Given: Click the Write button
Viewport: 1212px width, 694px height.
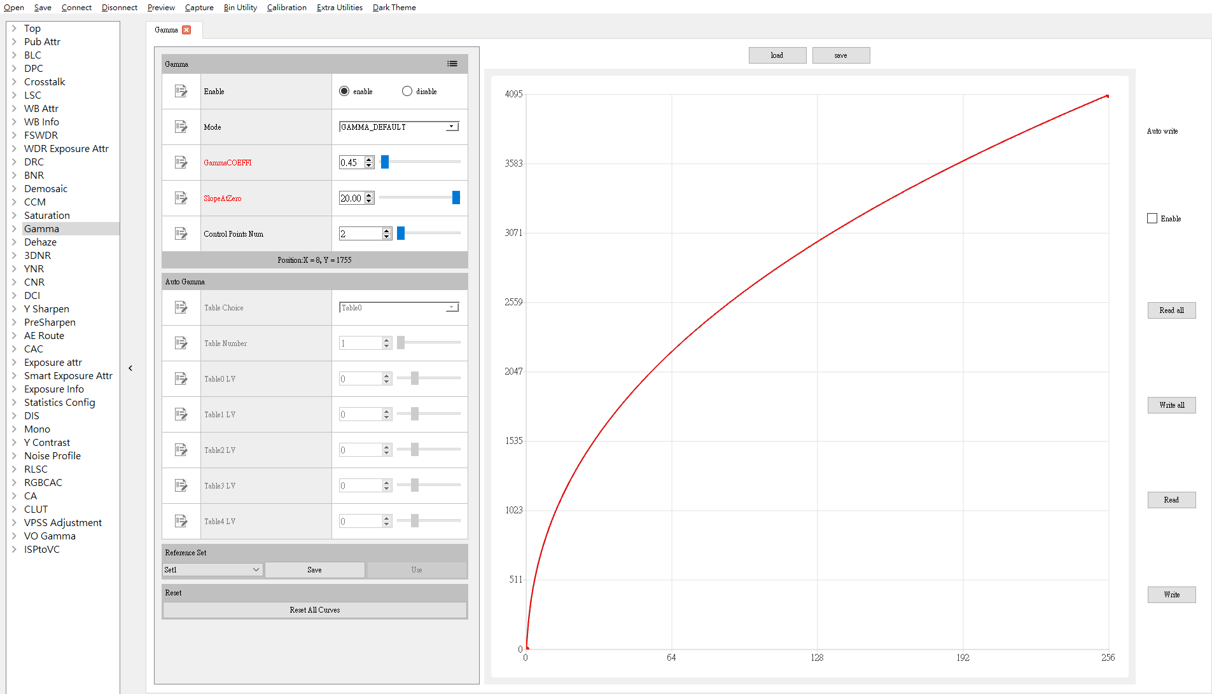Looking at the screenshot, I should point(1171,595).
